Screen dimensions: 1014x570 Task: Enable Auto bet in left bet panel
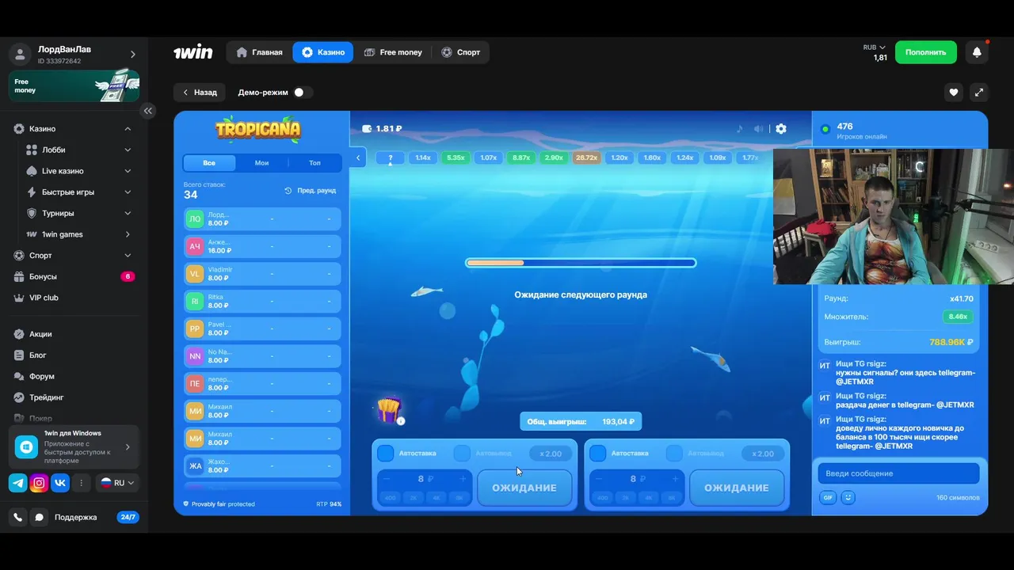(385, 454)
